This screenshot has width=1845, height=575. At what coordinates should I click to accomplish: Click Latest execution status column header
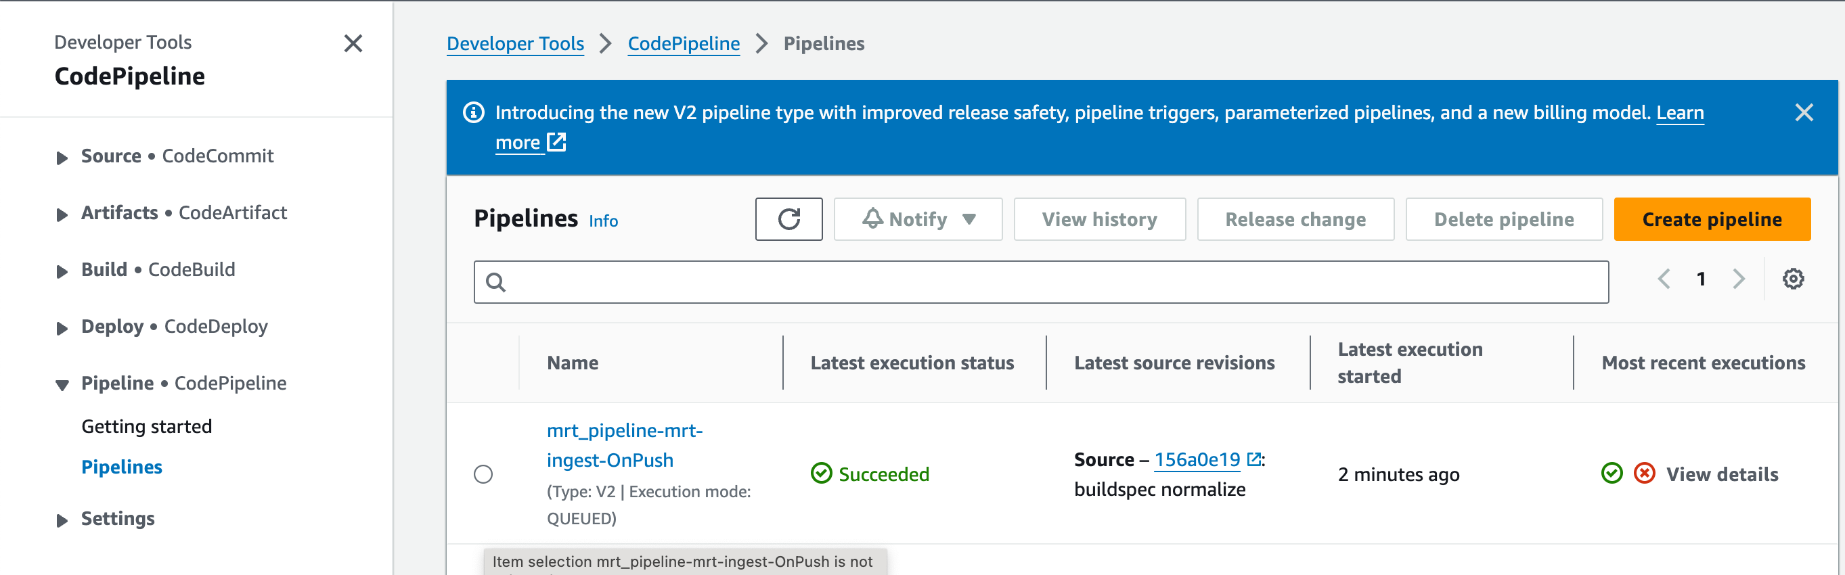pos(912,363)
